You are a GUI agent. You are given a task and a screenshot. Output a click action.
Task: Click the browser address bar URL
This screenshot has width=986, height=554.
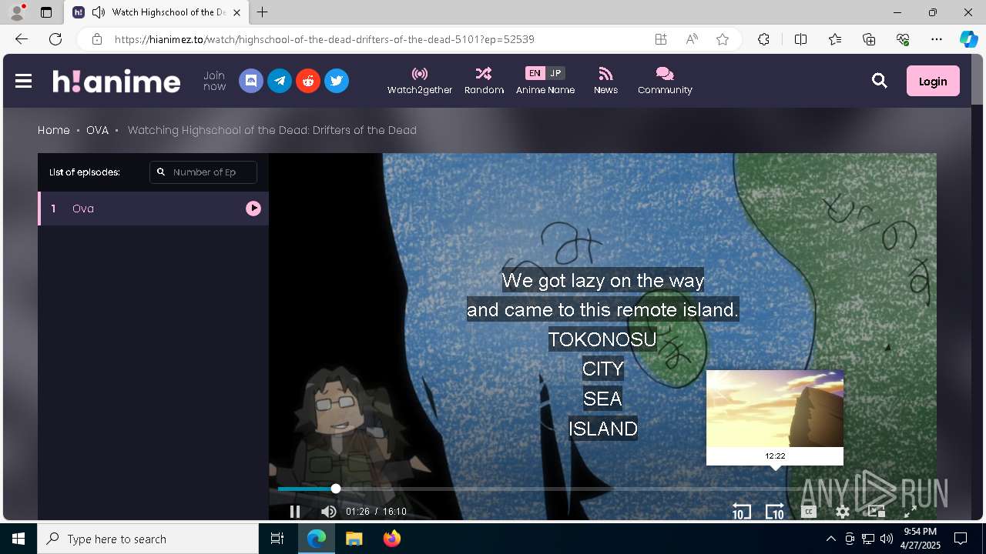[x=324, y=39]
